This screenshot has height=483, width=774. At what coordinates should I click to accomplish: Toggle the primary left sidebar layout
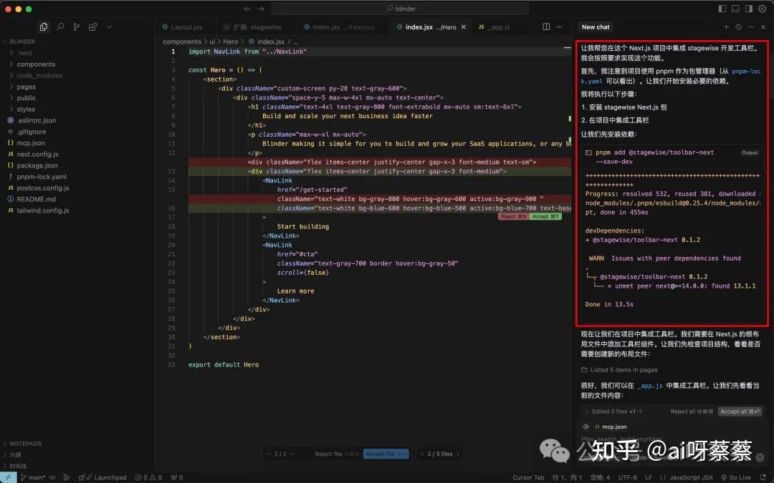[x=722, y=9]
